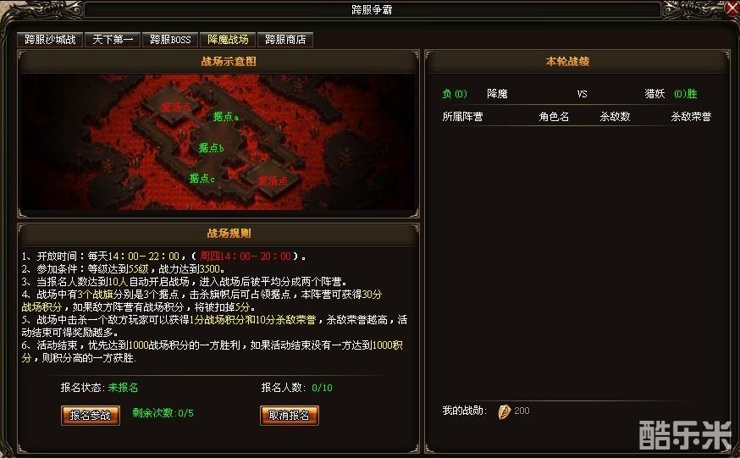This screenshot has height=458, width=740.
Task: Select the 跨服BOSS tab
Action: (x=170, y=40)
